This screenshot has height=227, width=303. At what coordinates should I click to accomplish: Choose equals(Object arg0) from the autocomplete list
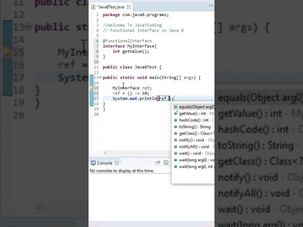194,107
